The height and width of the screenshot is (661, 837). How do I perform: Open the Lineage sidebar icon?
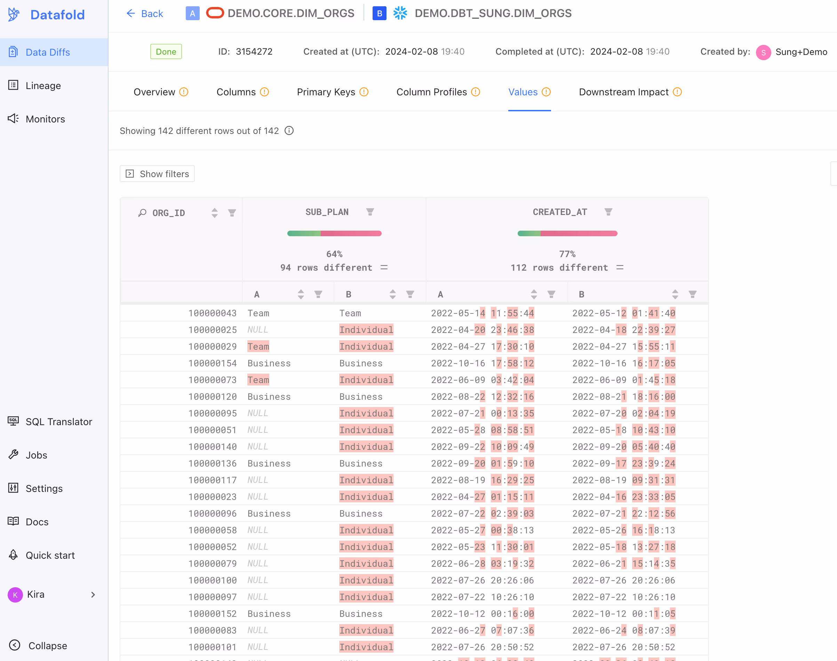13,85
